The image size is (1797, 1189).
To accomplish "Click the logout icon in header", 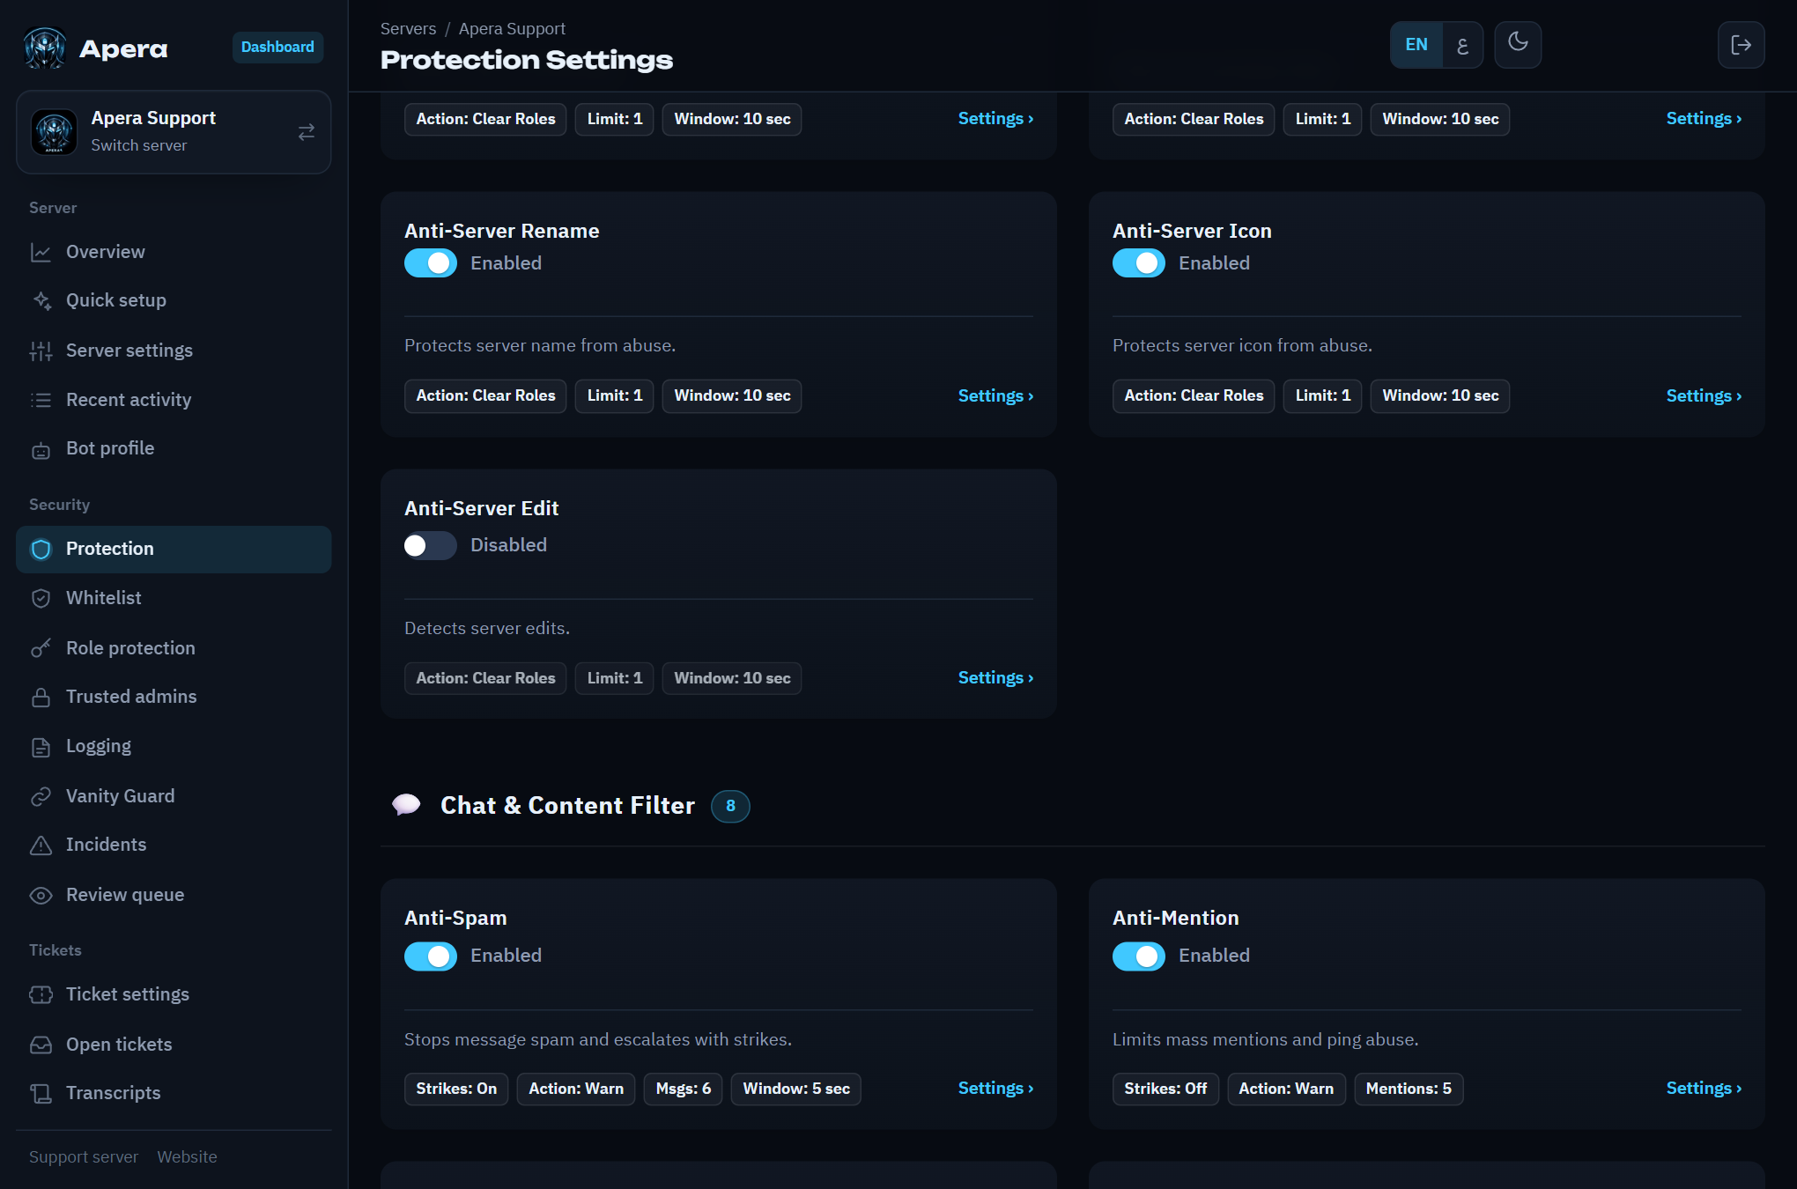I will point(1741,45).
